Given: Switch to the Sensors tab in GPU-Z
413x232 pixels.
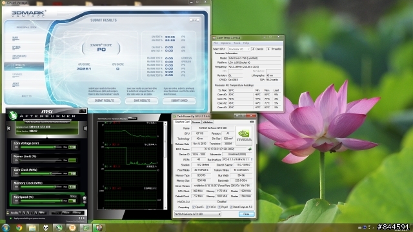Looking at the screenshot, I should coord(196,122).
